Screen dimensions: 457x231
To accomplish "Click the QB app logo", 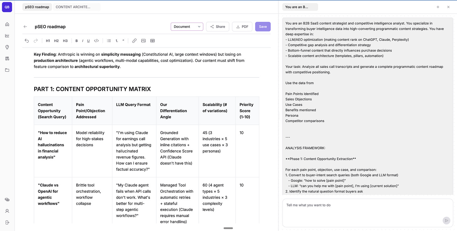I will [x=7, y=7].
